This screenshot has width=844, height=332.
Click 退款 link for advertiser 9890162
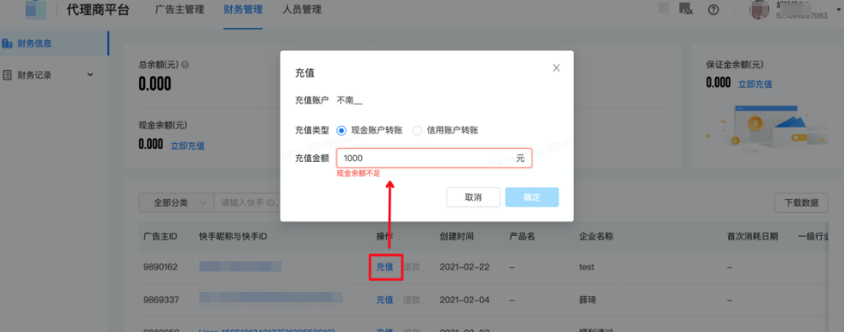412,267
